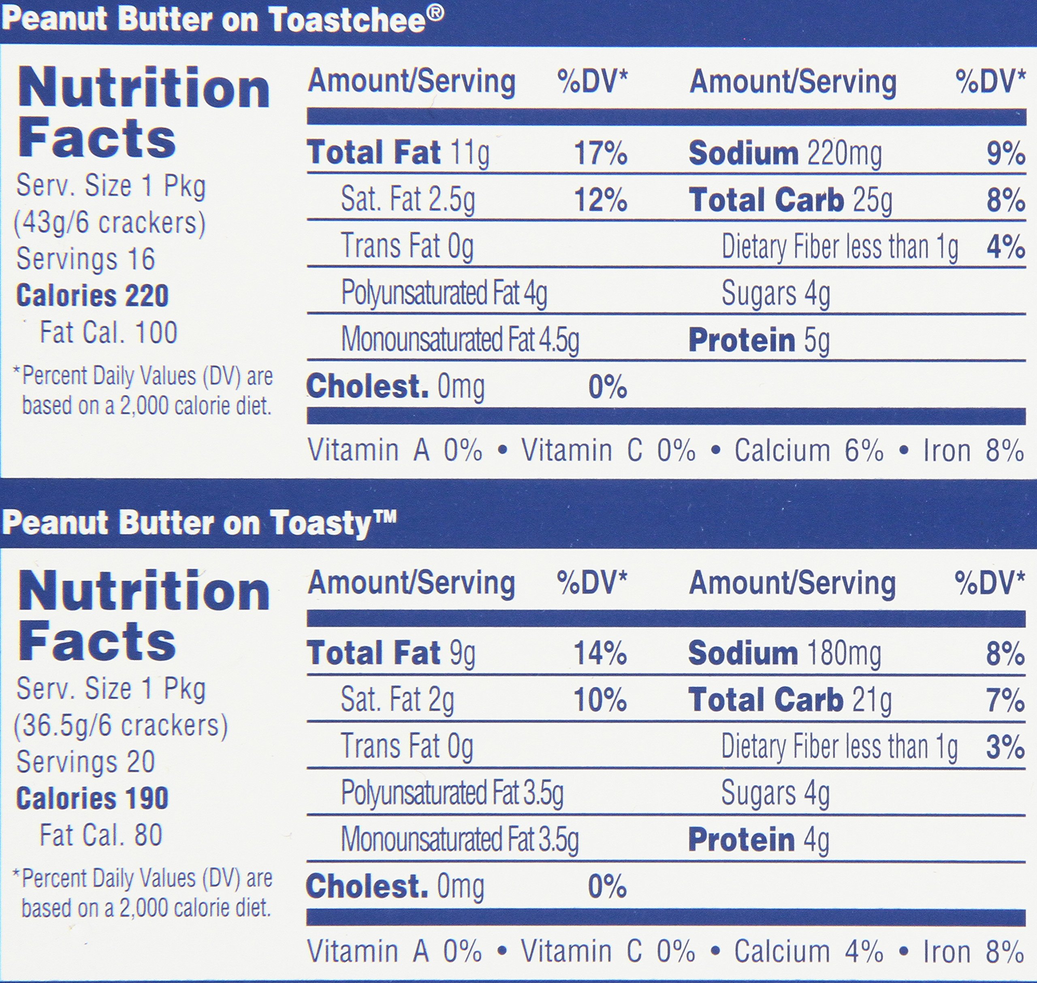Click "Total Fat 9g" in the Toasty panel
This screenshot has height=983, width=1037.
(x=390, y=653)
